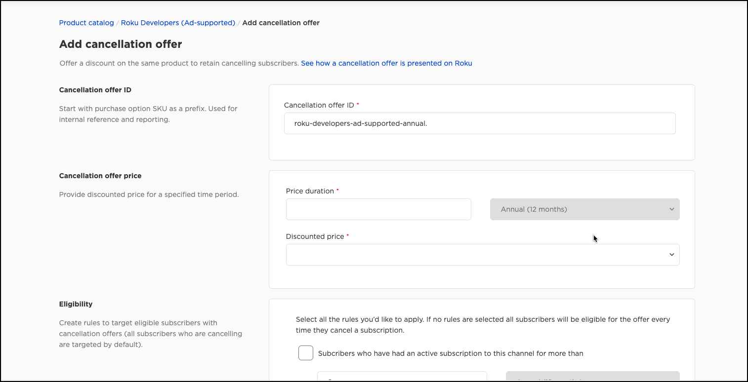
Task: Click the 'Add cancellation offer' page heading
Action: point(121,44)
